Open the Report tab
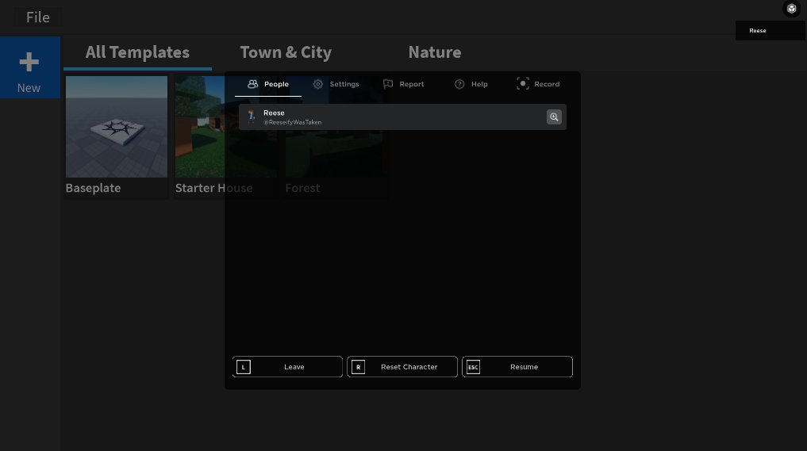Screen dimensions: 807x451 (403, 84)
